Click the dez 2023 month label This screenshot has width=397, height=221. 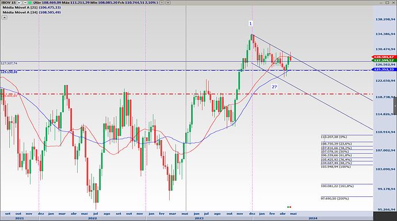(x=252, y=214)
